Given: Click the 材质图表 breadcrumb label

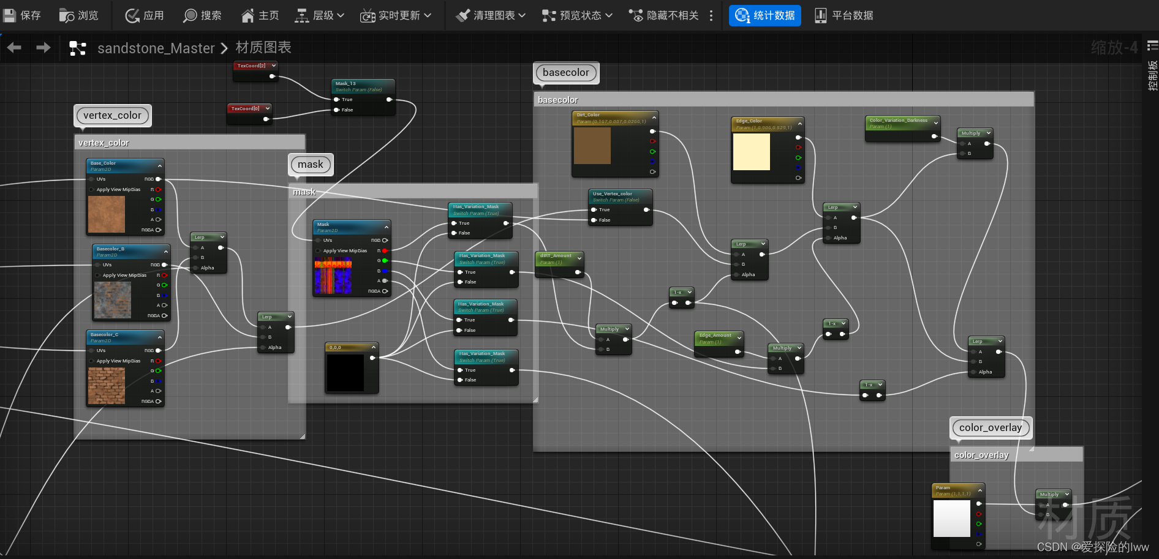Looking at the screenshot, I should (263, 47).
